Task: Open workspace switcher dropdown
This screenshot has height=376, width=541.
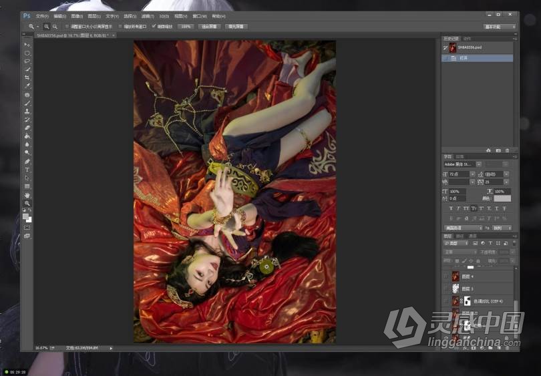Action: (500, 27)
